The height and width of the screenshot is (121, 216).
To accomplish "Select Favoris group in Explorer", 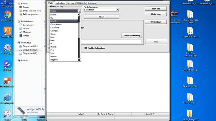I will click(x=24, y=4).
